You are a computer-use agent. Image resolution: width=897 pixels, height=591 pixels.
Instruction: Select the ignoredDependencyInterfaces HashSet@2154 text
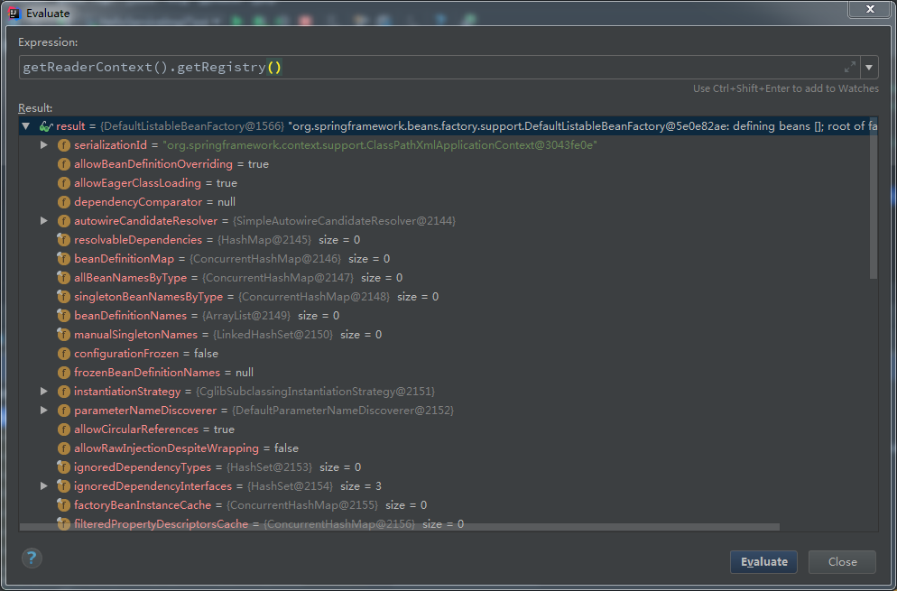[x=227, y=485]
